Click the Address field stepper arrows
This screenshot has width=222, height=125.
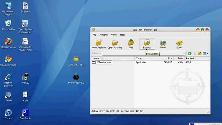[x=185, y=53]
